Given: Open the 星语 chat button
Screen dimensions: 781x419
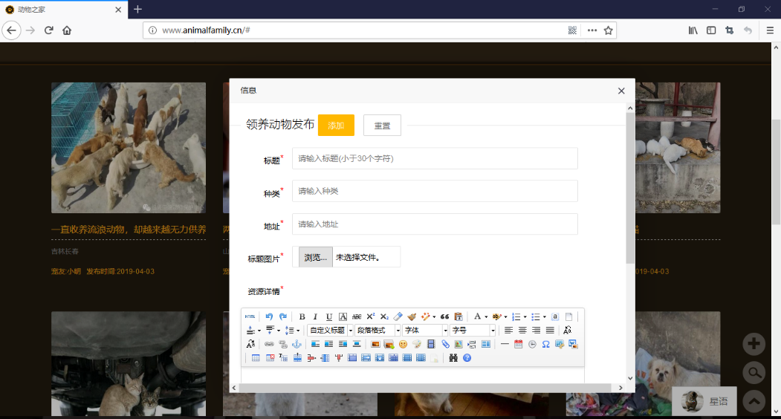Looking at the screenshot, I should (704, 401).
